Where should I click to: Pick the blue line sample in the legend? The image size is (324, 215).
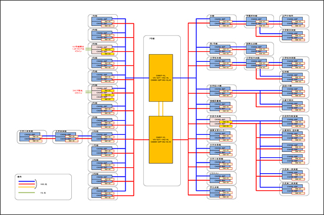click(27, 181)
